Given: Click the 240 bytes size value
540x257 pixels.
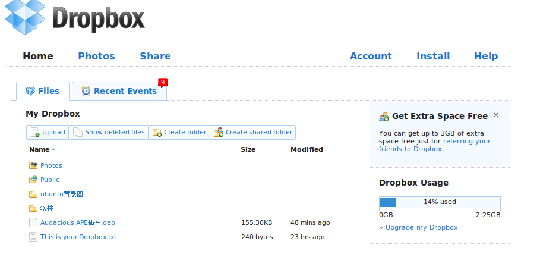Looking at the screenshot, I should pos(257,237).
